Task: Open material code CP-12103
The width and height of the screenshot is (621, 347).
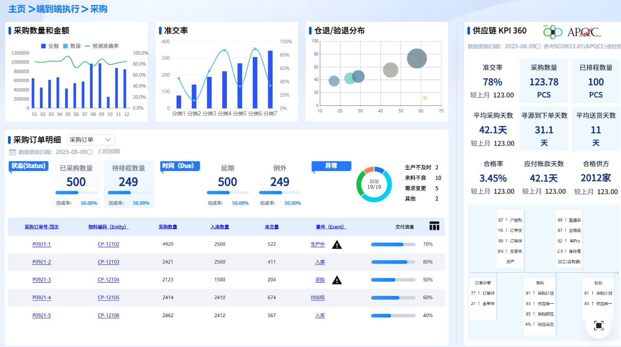Action: [x=108, y=262]
